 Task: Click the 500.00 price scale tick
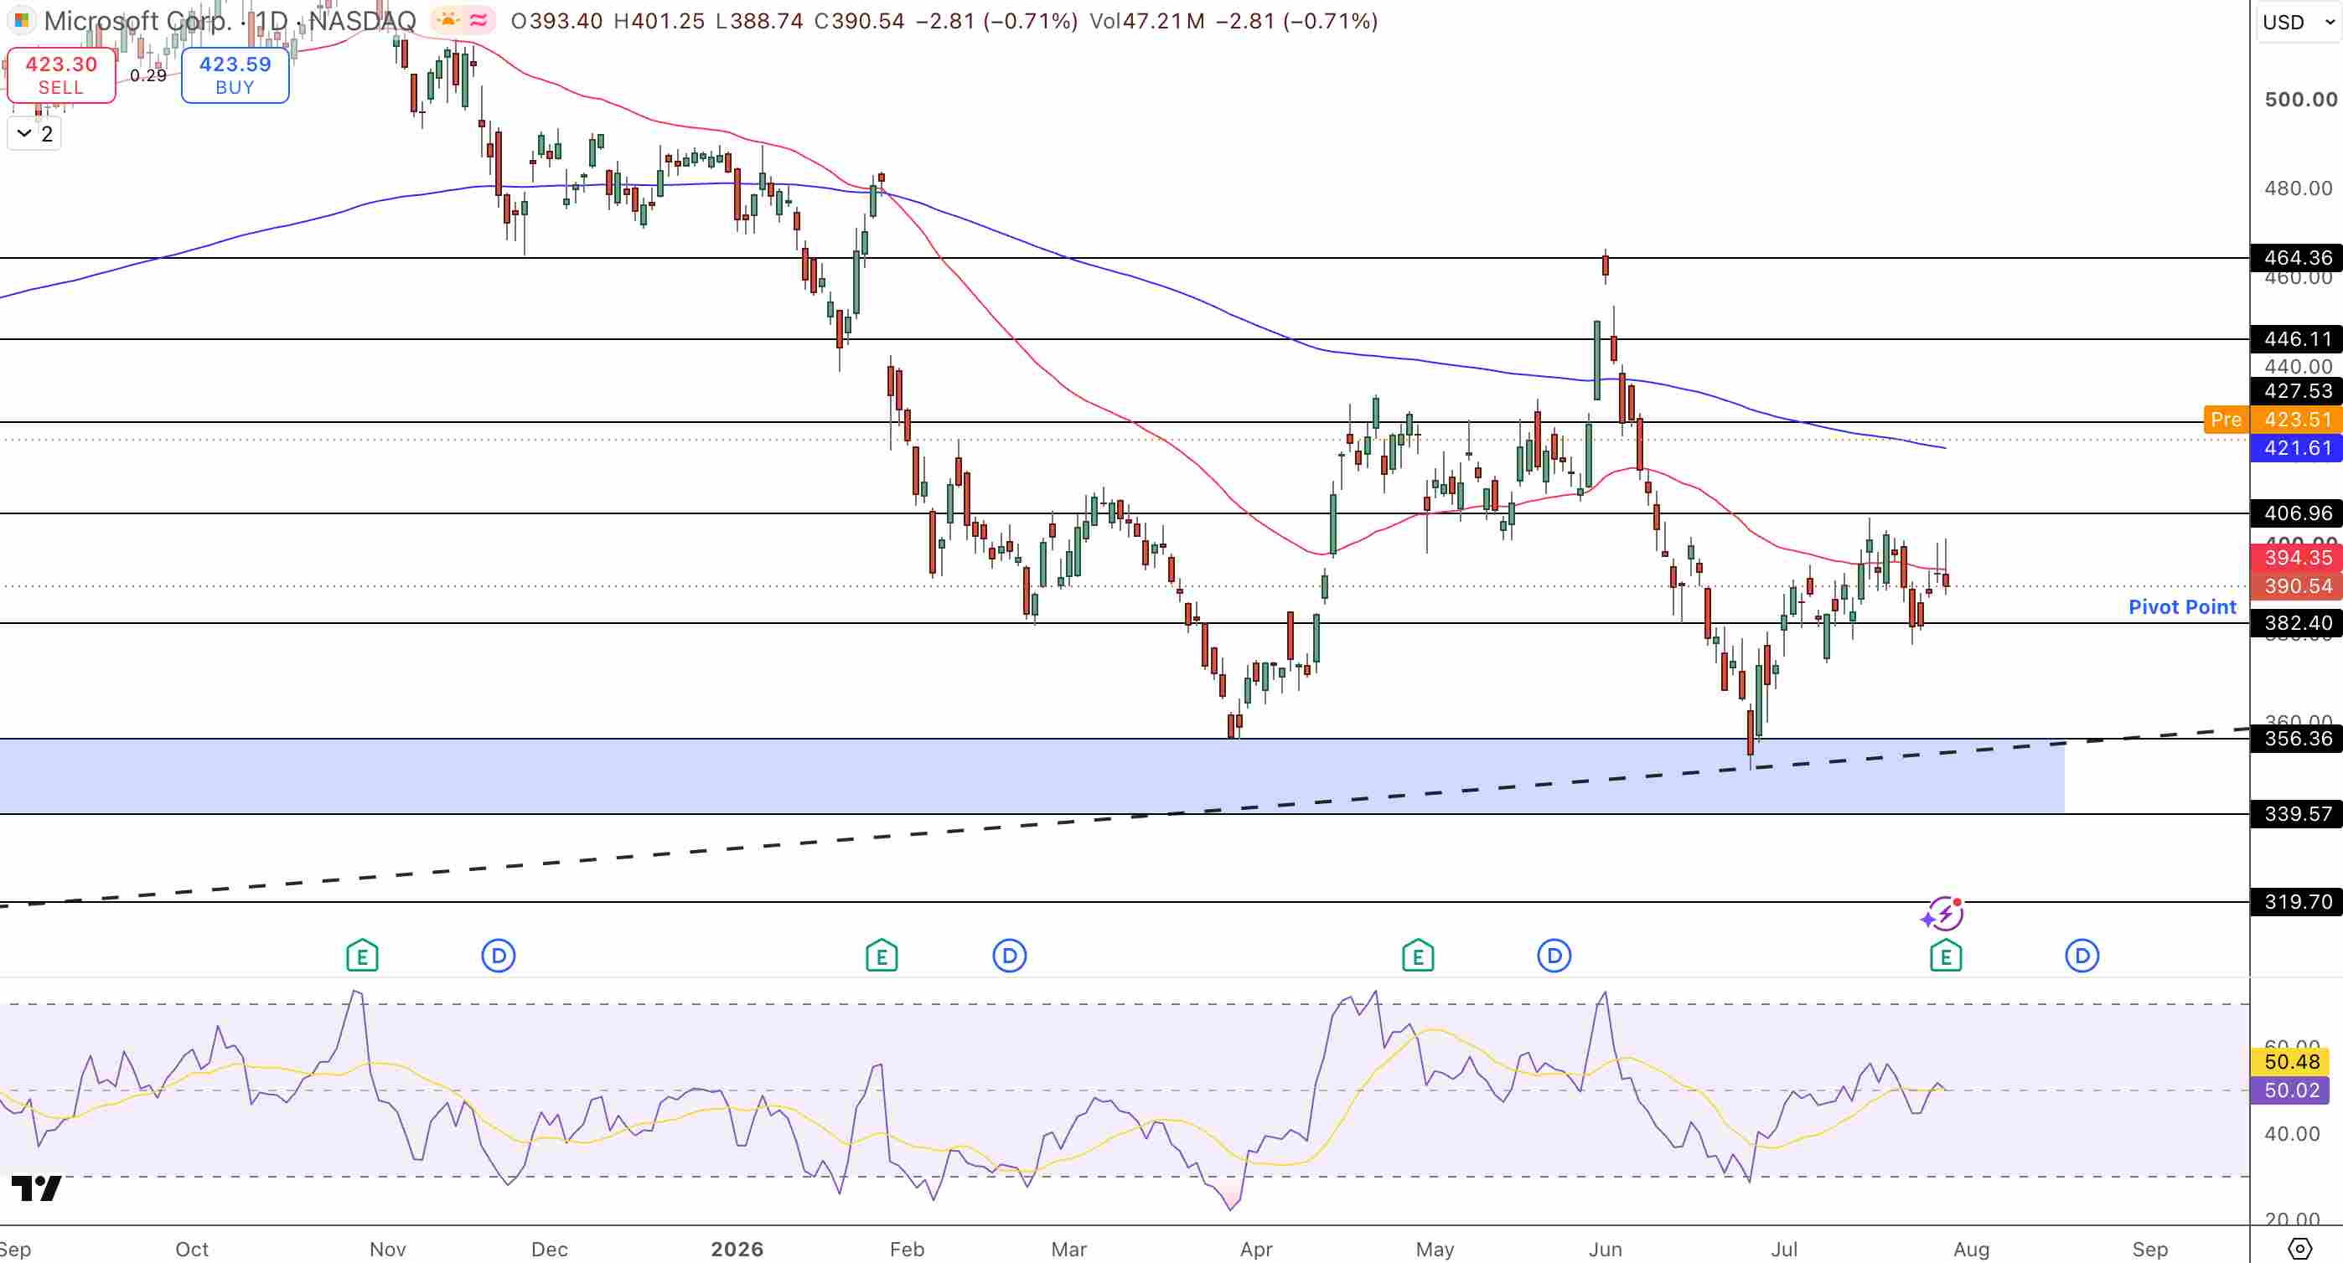tap(2300, 99)
